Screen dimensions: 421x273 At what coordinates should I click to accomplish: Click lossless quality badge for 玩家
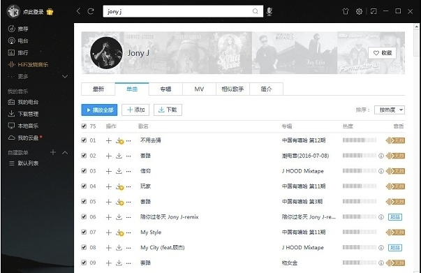395,186
